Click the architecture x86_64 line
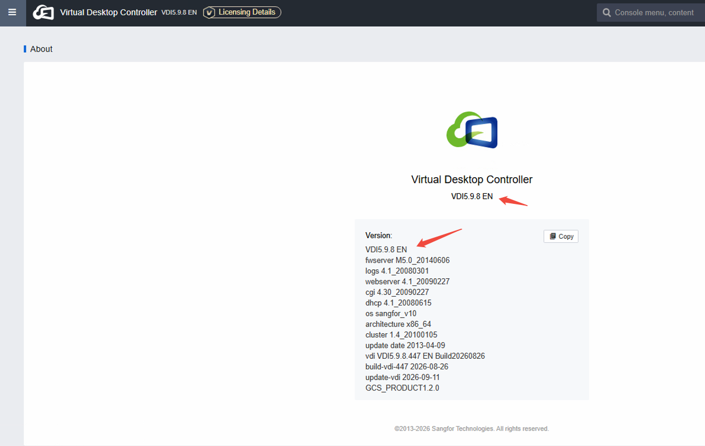The image size is (705, 446). point(398,324)
